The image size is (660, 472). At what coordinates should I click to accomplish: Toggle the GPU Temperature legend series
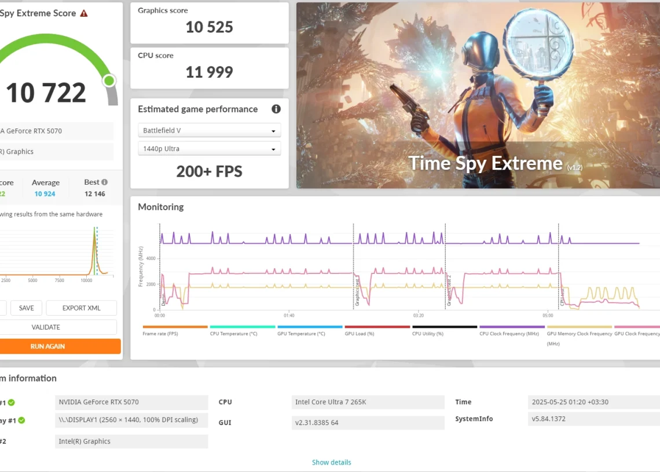[x=310, y=331]
